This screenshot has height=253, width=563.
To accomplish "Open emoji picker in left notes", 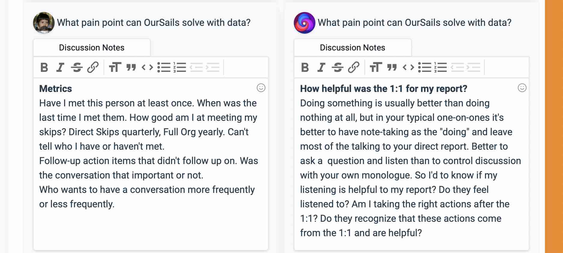I will pos(261,88).
